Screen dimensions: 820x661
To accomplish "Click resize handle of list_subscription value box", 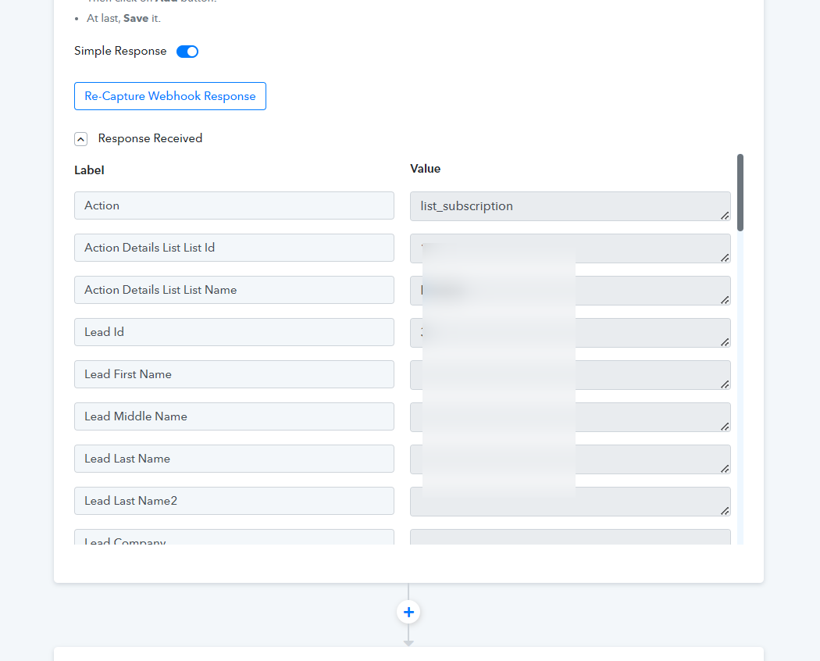I will pyautogui.click(x=725, y=215).
